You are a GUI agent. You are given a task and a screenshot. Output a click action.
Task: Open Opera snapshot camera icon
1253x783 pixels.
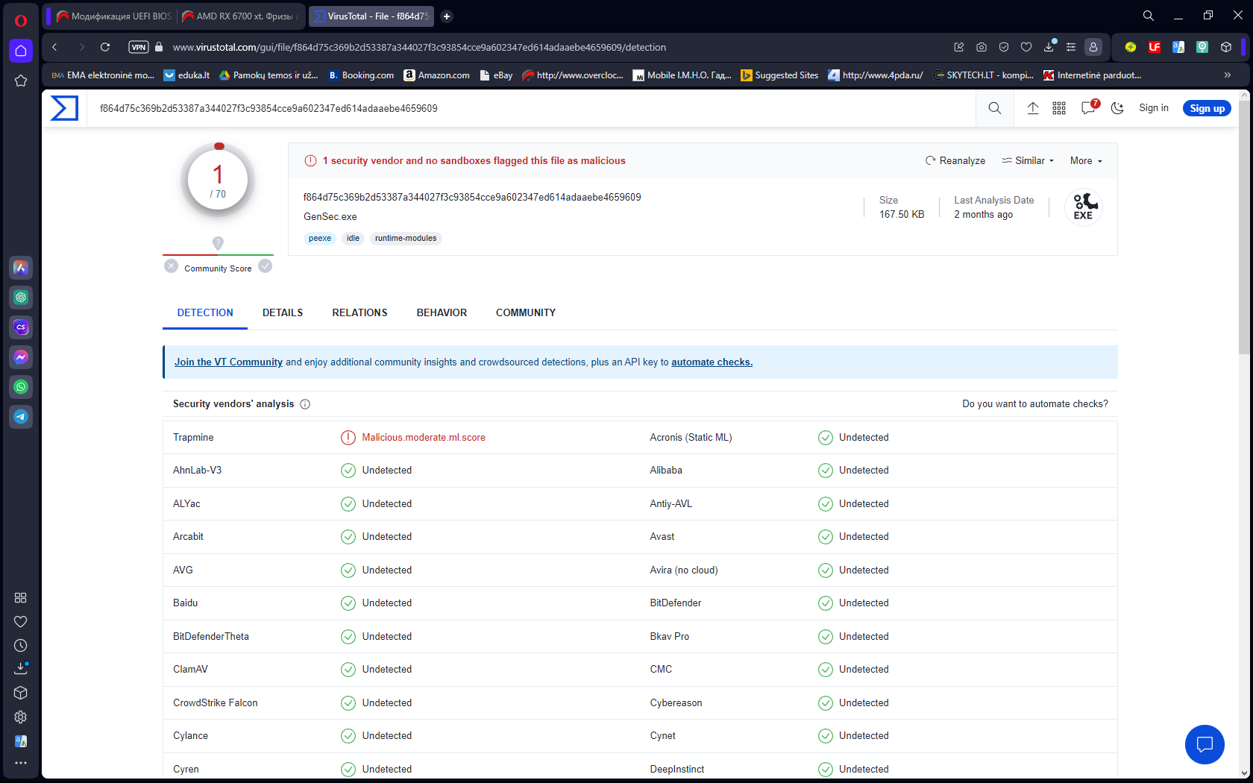(x=982, y=47)
